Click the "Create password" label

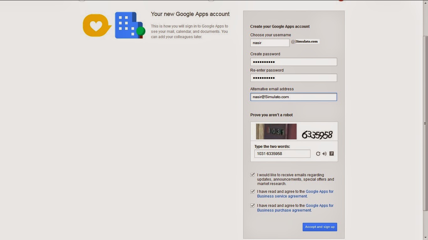coord(265,54)
